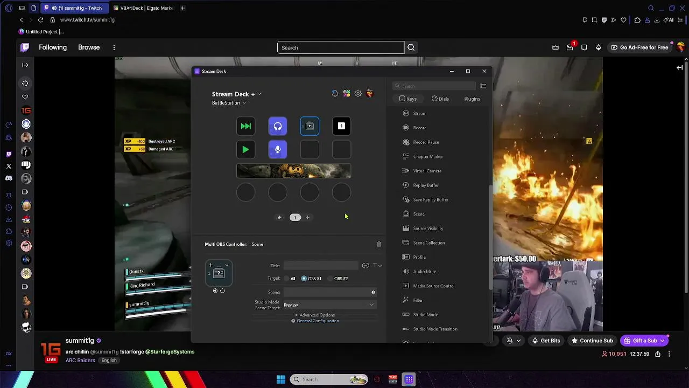Toggle the action list view icon
The image size is (689, 388).
(483, 86)
